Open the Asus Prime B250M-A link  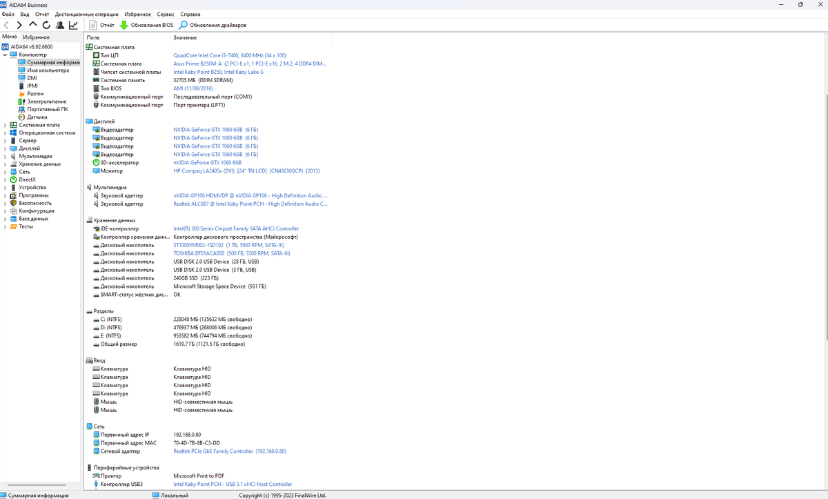pos(250,63)
